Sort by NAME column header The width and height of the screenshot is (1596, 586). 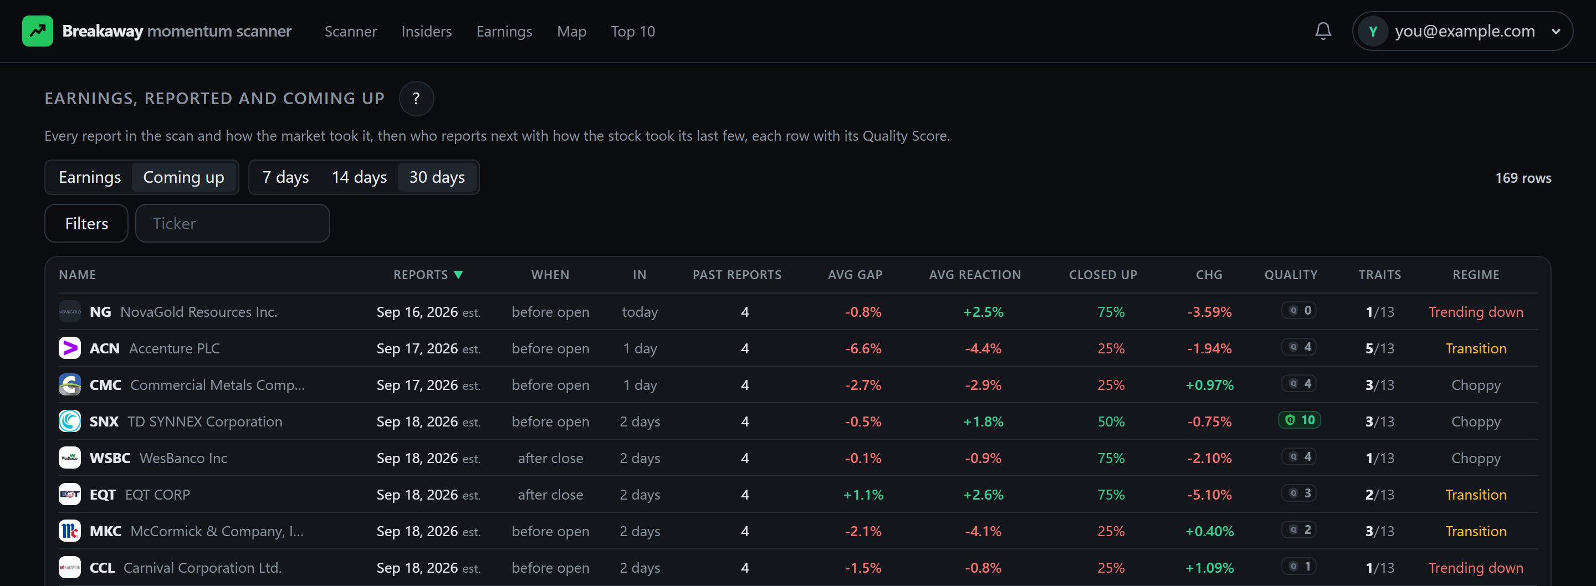(78, 275)
